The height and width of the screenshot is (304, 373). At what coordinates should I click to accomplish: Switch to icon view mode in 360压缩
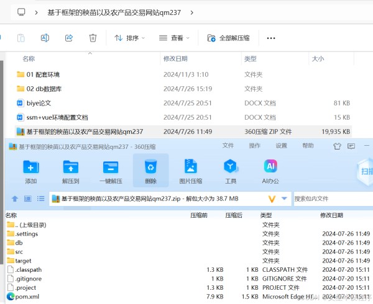pos(28,199)
